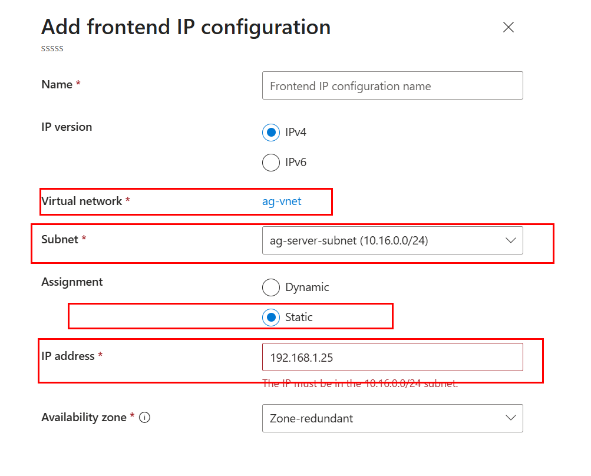
Task: Click the Availability zone info icon
Action: pyautogui.click(x=145, y=418)
